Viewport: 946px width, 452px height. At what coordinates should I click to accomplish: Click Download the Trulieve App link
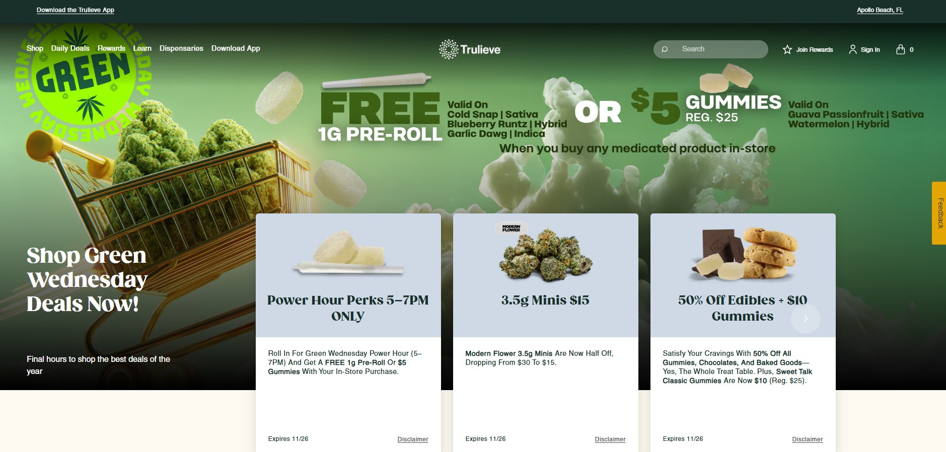coord(76,10)
